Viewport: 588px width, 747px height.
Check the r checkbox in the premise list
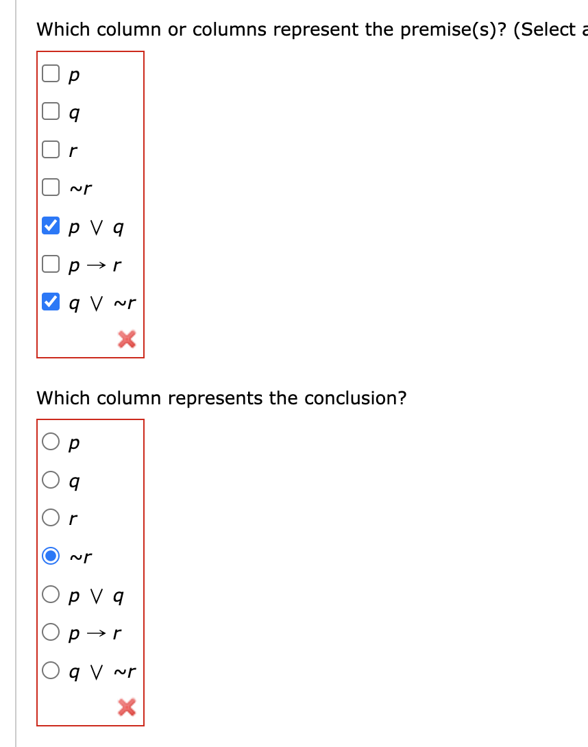[50, 149]
